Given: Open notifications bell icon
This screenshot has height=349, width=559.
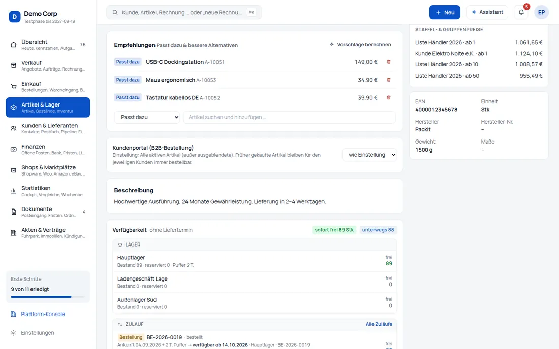Looking at the screenshot, I should 521,12.
